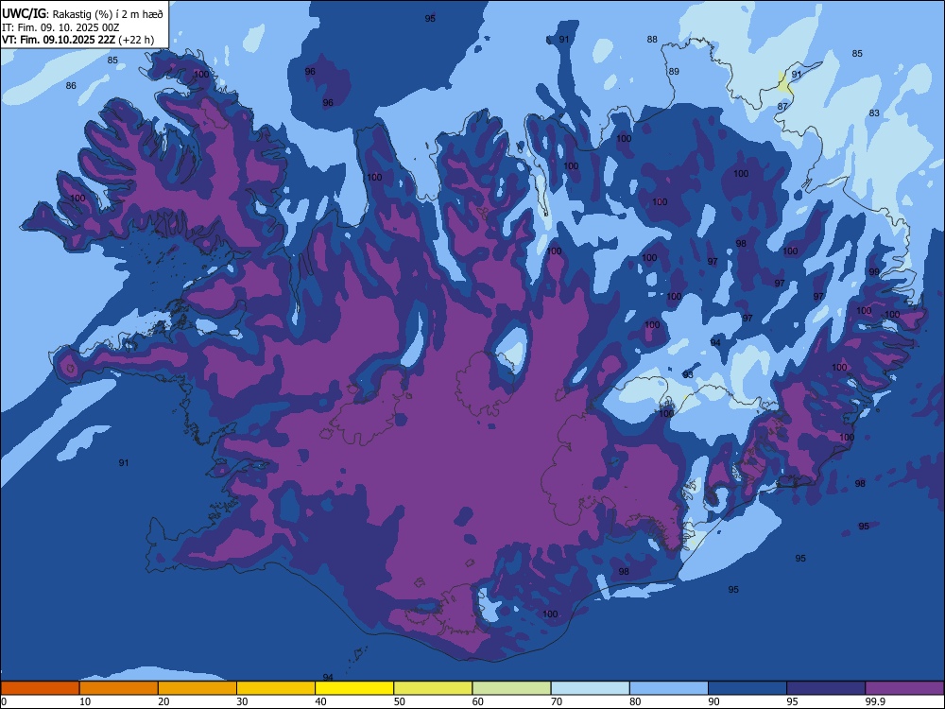Select the dark indigo 95–99.9 legend swatch
Viewport: 945px width, 709px height.
pyautogui.click(x=826, y=688)
